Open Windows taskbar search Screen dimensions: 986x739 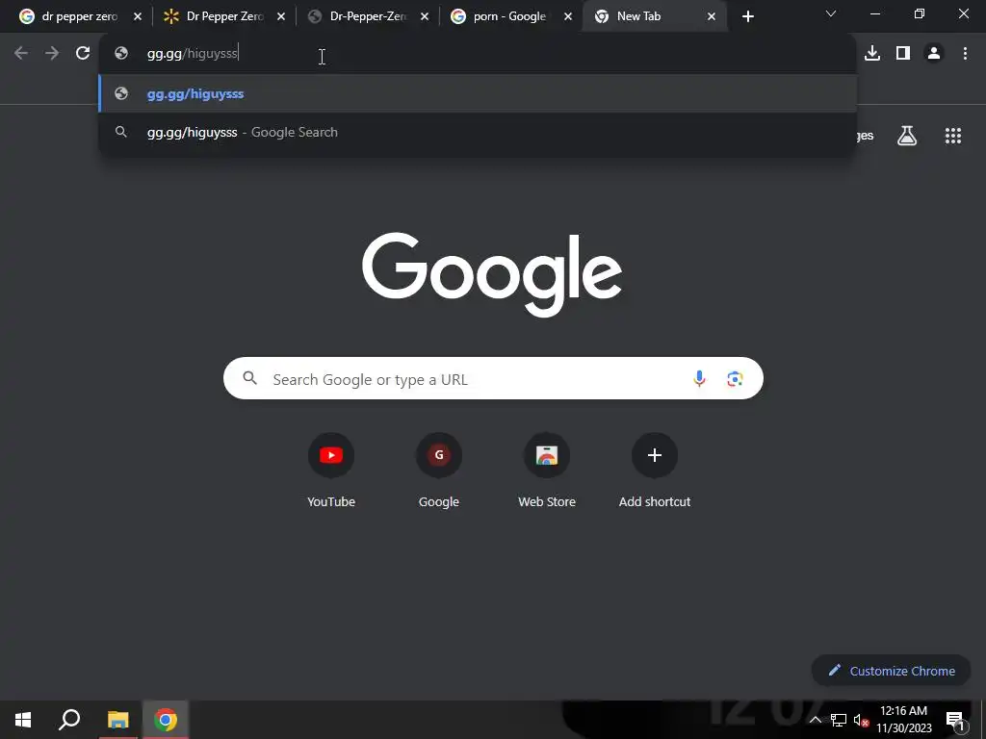pyautogui.click(x=69, y=720)
